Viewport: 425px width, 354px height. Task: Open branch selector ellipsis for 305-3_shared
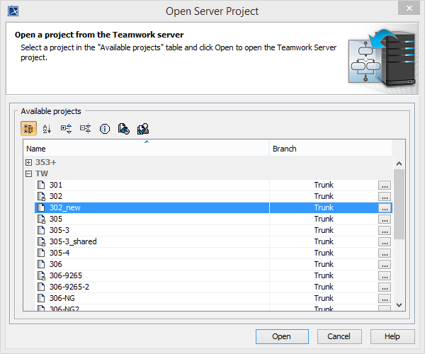click(385, 242)
